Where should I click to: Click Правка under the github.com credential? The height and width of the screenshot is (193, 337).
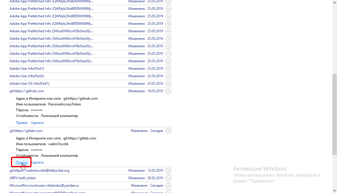(22, 123)
